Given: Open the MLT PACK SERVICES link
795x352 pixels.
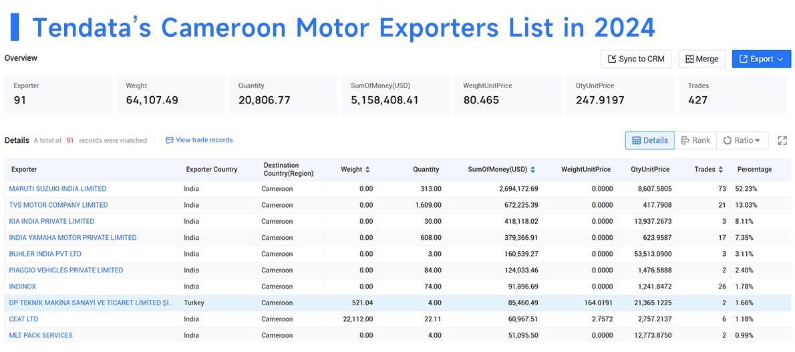Looking at the screenshot, I should (41, 335).
